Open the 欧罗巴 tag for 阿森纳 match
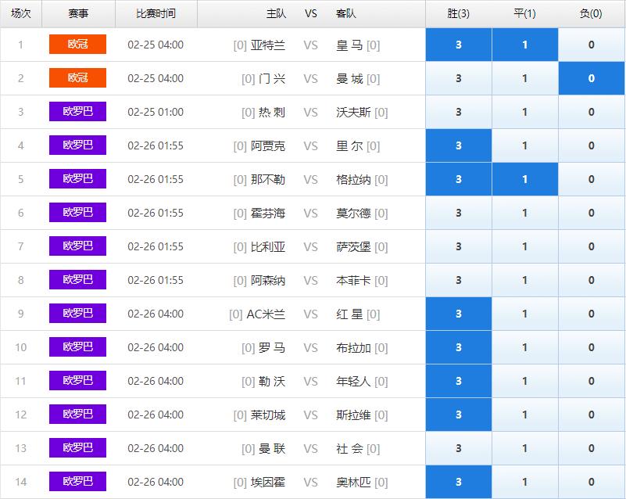The image size is (626, 499). 78,279
